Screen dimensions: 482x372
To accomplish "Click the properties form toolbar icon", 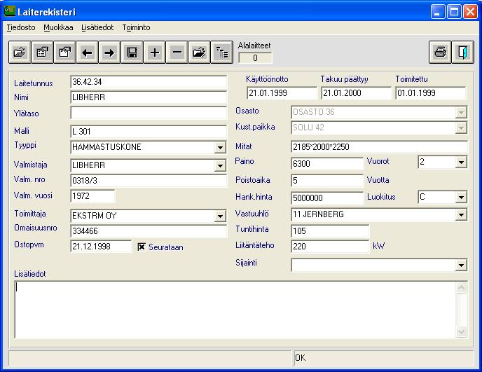I will (43, 53).
